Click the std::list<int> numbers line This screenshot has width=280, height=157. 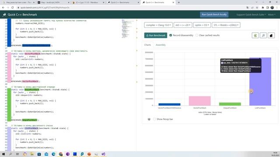coord(28,134)
